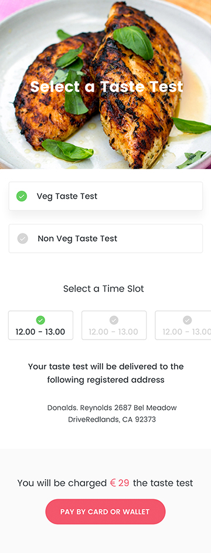Tap the registered address Donalds. Reynolds text
This screenshot has width=211, height=553.
pyautogui.click(x=112, y=408)
